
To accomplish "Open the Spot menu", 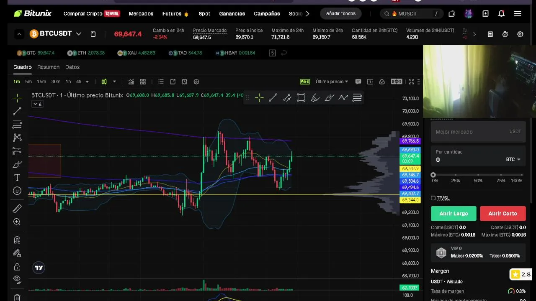I will pyautogui.click(x=204, y=14).
